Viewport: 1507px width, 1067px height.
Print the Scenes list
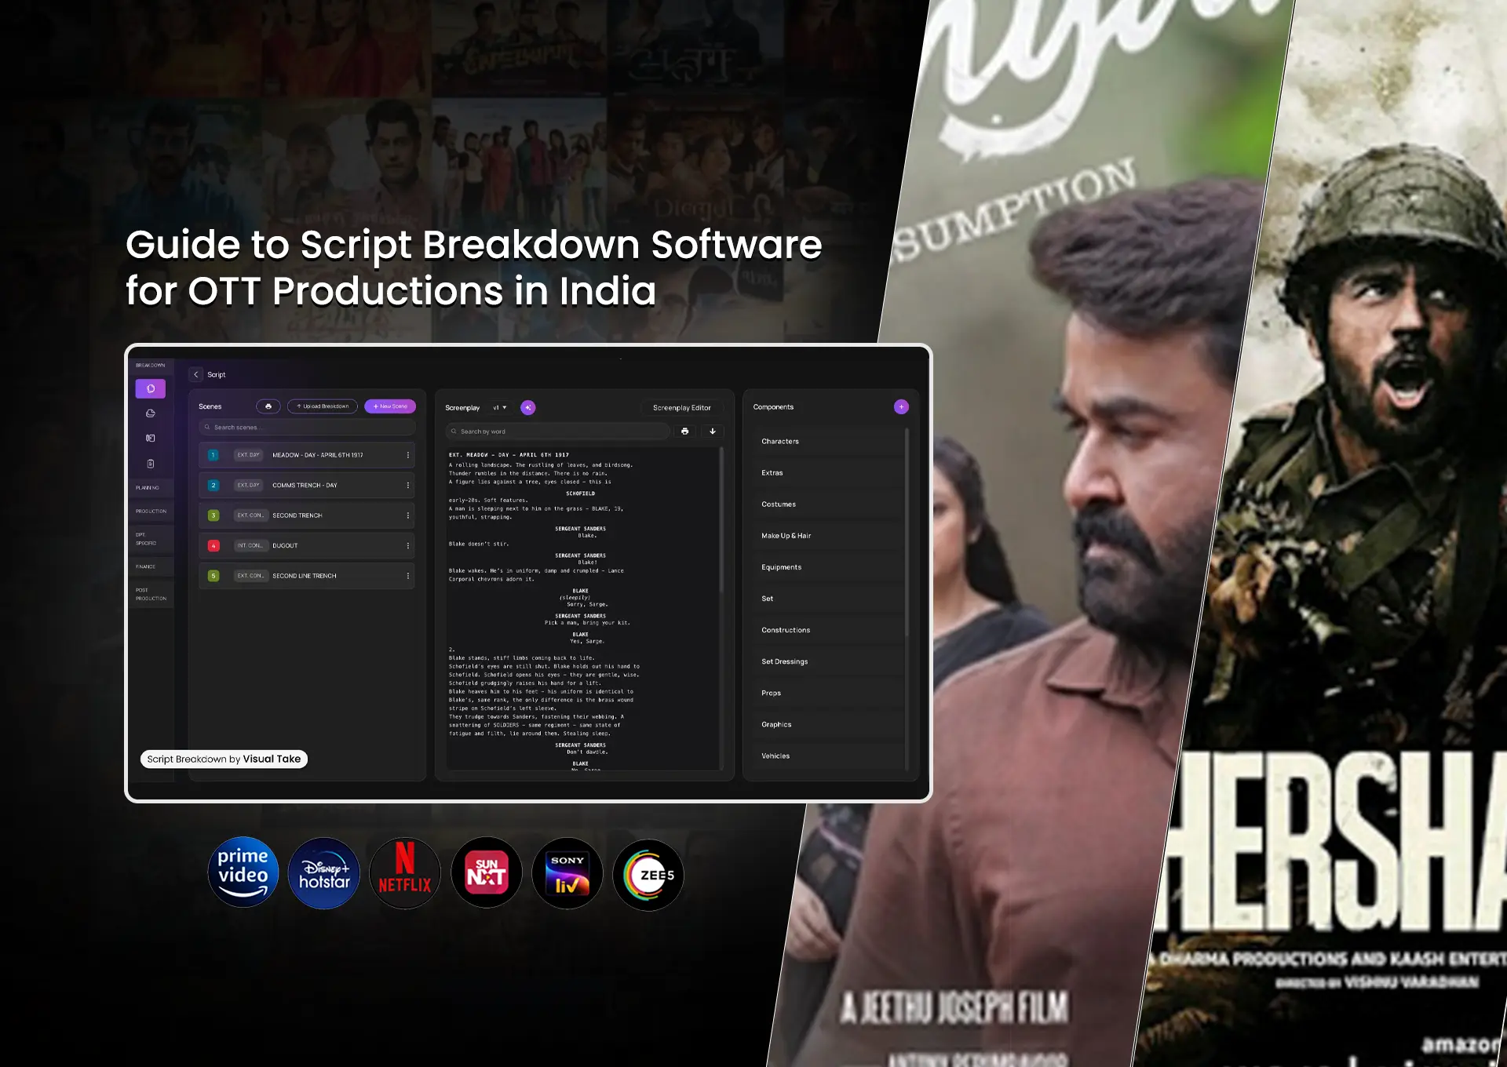pyautogui.click(x=268, y=406)
